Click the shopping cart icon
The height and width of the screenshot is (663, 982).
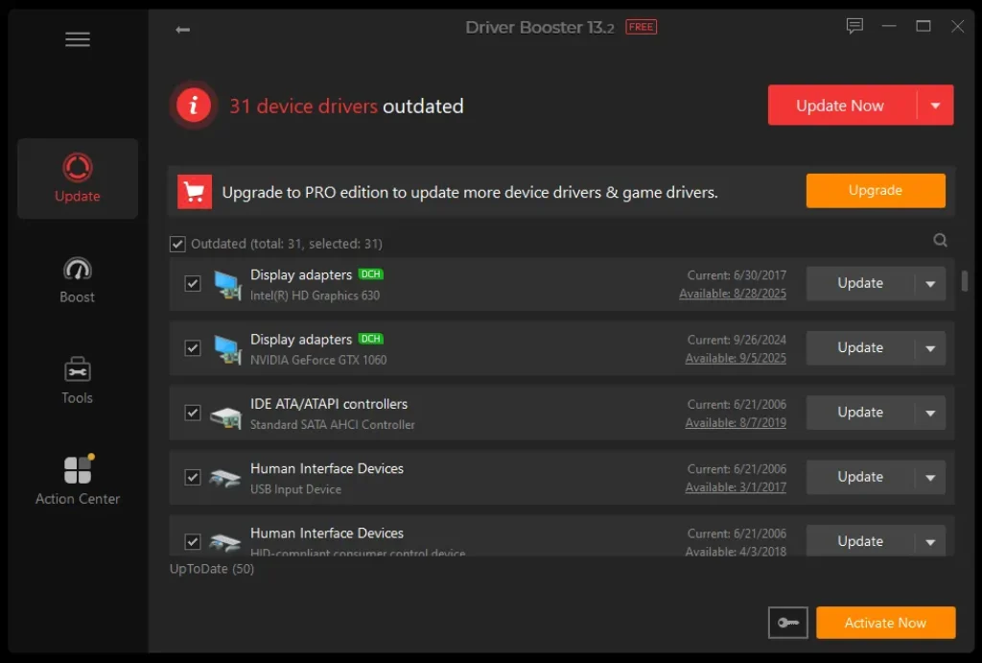(x=194, y=191)
